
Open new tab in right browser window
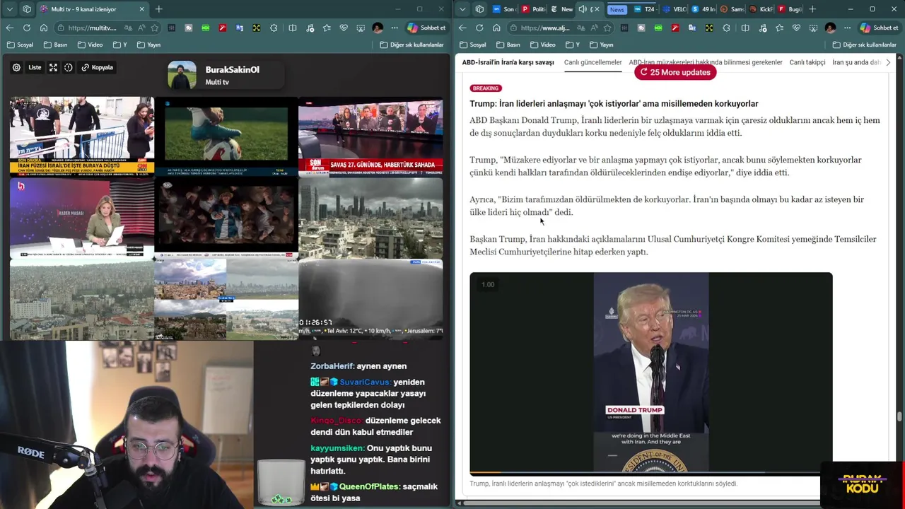(812, 9)
